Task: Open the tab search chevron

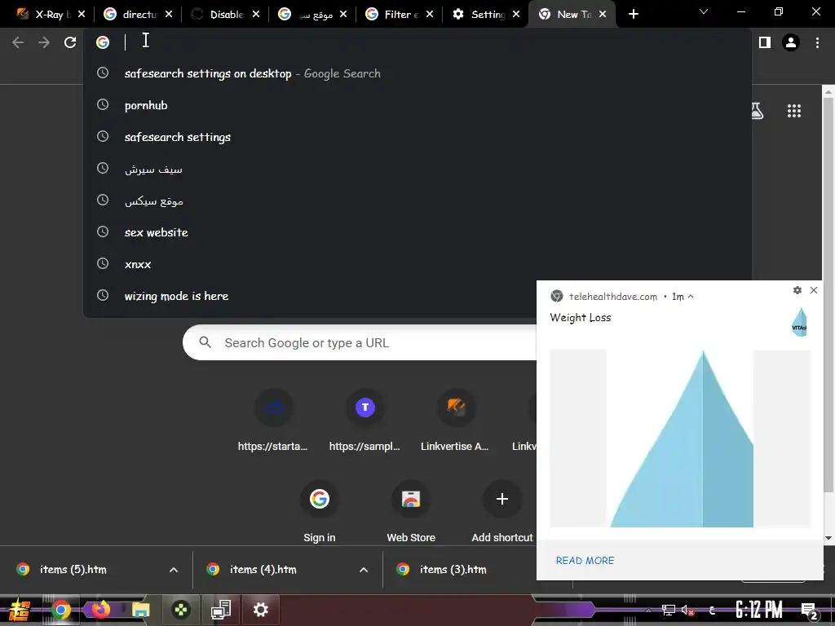Action: pyautogui.click(x=704, y=11)
